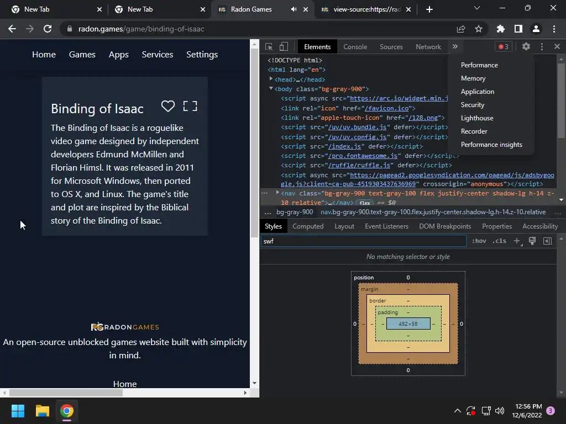Click the more DevTools tabs chevron
This screenshot has height=424, width=566.
[455, 46]
